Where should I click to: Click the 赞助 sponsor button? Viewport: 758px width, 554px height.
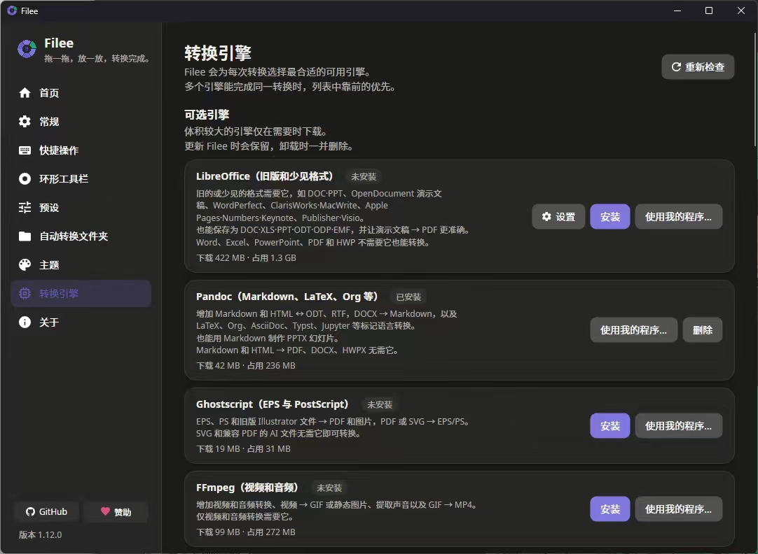[116, 511]
